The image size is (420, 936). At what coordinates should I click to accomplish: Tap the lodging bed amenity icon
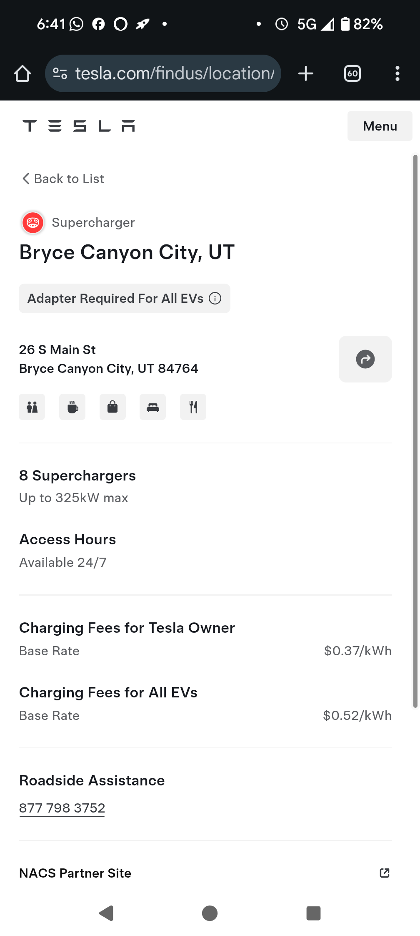(152, 407)
